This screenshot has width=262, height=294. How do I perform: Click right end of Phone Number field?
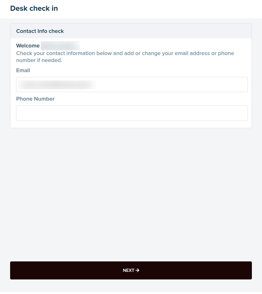pyautogui.click(x=234, y=113)
